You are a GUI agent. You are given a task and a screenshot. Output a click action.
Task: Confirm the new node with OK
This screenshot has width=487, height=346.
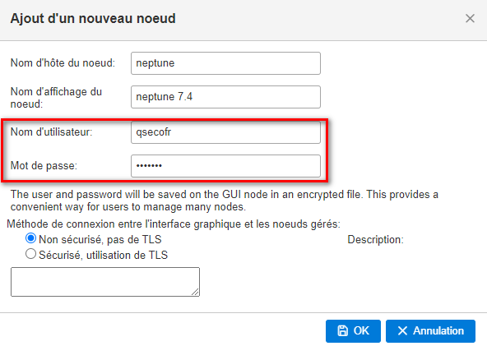pyautogui.click(x=353, y=331)
